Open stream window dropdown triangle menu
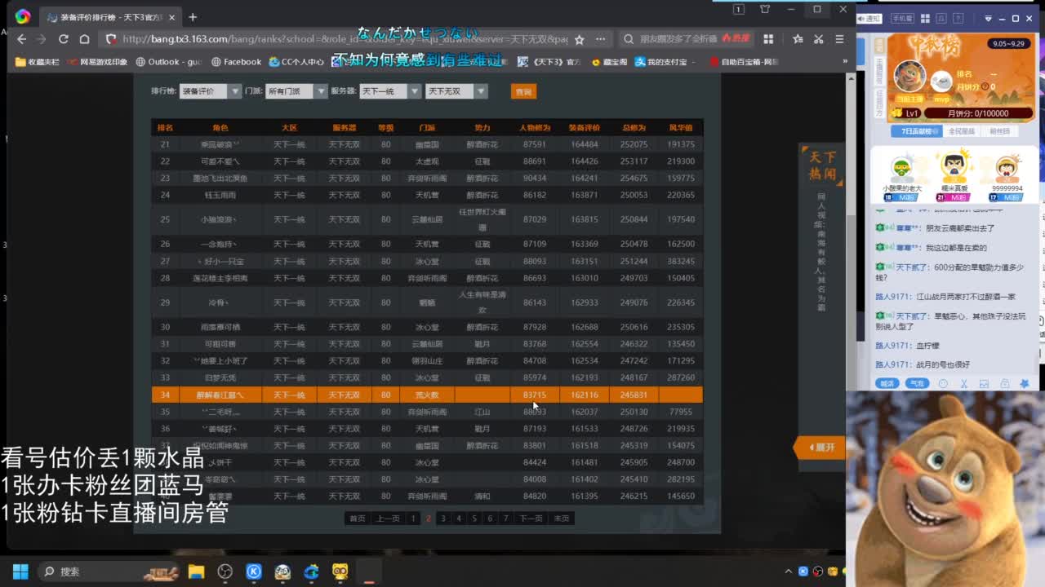 tap(988, 18)
